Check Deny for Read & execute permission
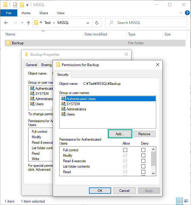This screenshot has height=205, width=191. (x=143, y=161)
